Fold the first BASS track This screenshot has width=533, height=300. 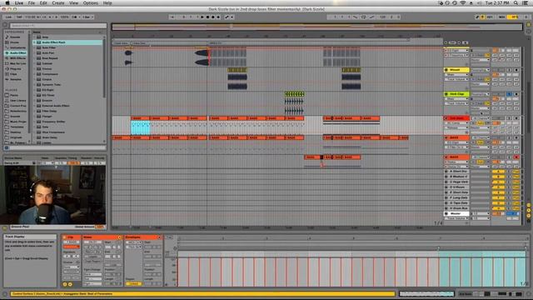pyautogui.click(x=446, y=137)
